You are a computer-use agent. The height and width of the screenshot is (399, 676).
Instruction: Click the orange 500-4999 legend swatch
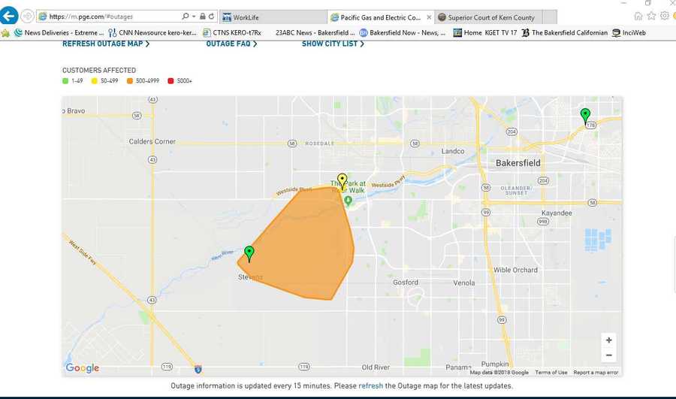tap(130, 80)
